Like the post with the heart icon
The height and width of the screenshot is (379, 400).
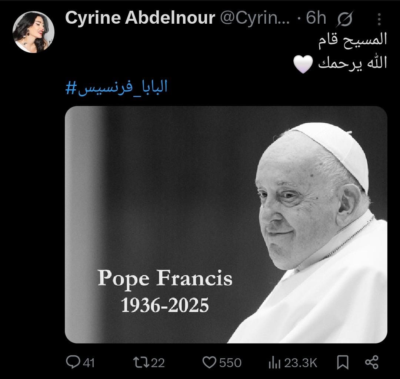click(210, 362)
